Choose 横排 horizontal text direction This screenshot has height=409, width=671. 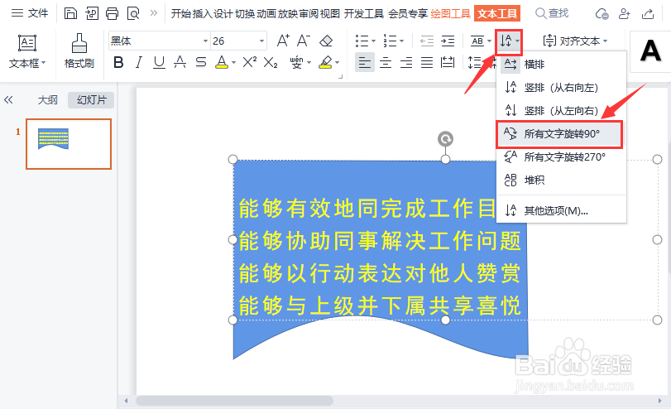[561, 65]
